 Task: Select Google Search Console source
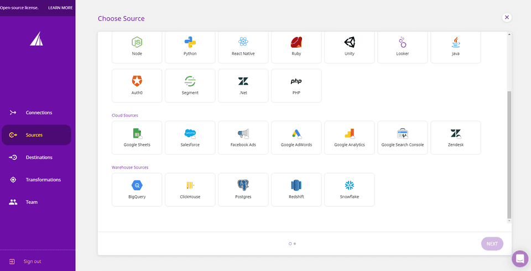point(403,138)
